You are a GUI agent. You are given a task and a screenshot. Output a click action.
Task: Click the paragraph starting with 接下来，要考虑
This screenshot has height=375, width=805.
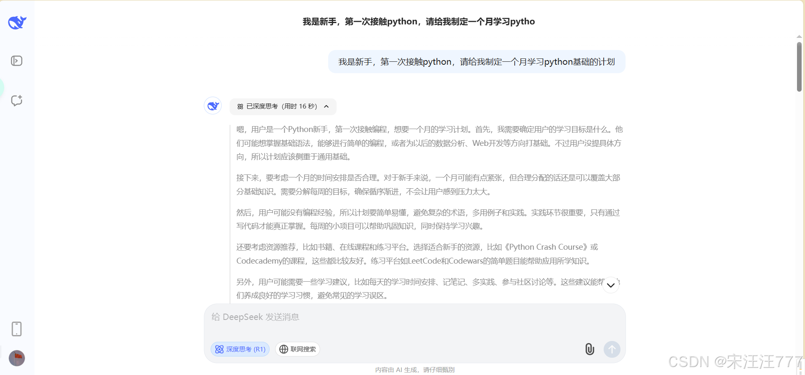coord(428,185)
